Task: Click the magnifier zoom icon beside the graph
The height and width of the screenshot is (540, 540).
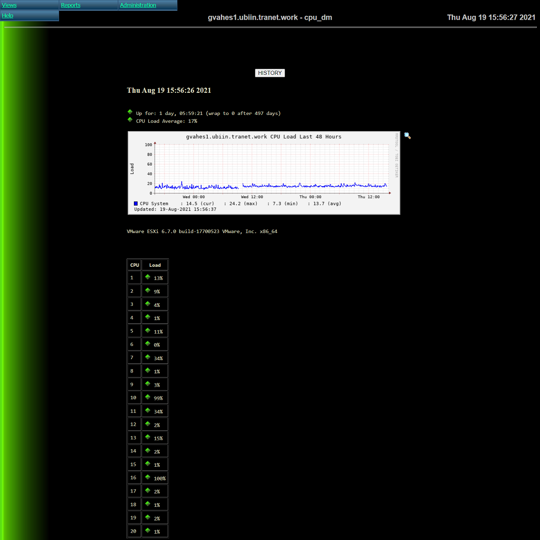Action: click(x=407, y=136)
